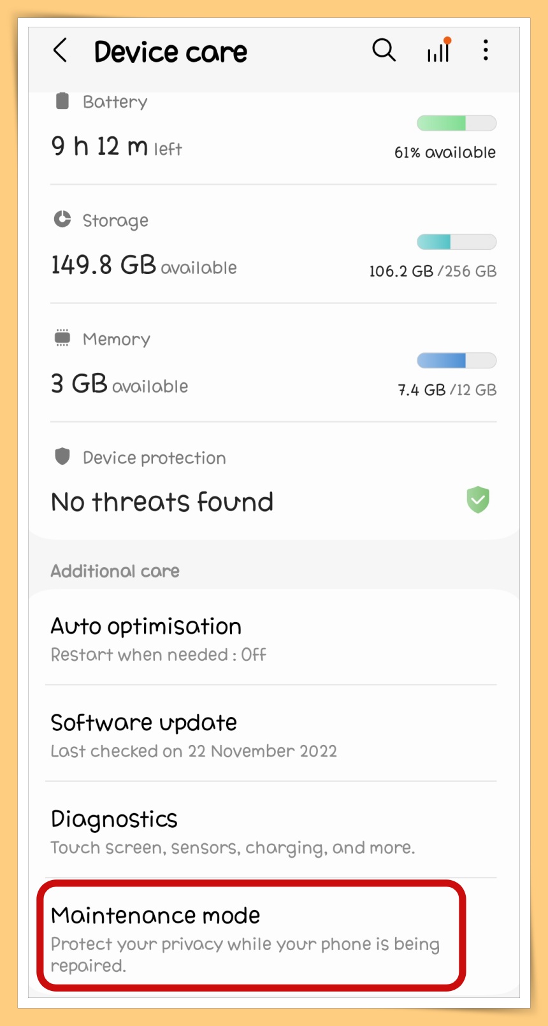This screenshot has width=548, height=1026.
Task: Tap the green battery level bar
Action: tap(456, 123)
